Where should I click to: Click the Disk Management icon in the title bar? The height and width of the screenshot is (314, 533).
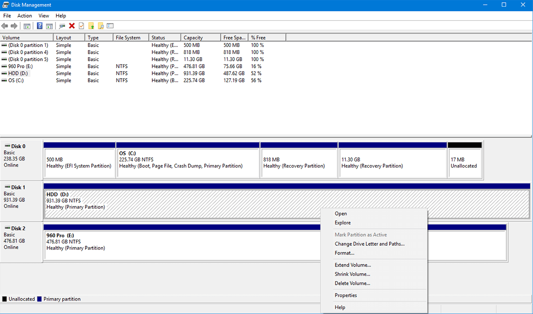coord(5,5)
